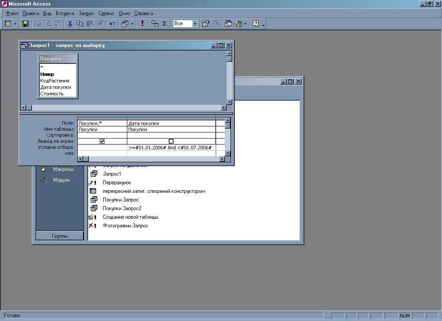Screen dimensions: 442x321
Task: Click the Paste clipboard icon
Action: tap(90, 24)
